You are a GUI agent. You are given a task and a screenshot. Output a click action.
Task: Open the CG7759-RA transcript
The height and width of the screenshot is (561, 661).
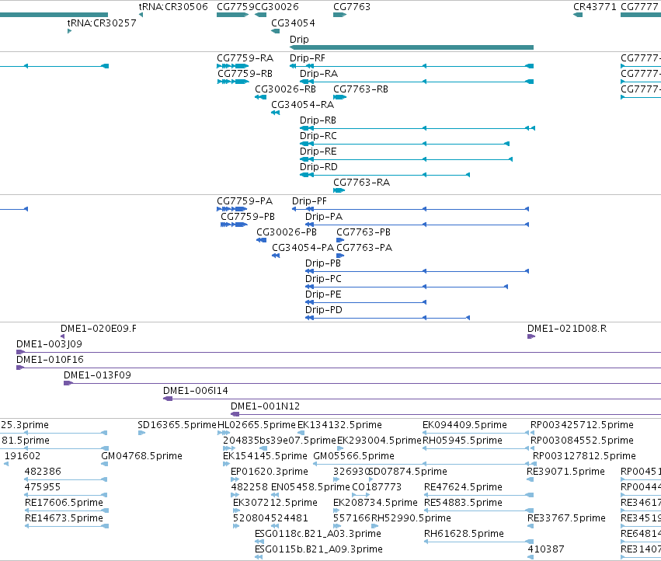(x=232, y=66)
